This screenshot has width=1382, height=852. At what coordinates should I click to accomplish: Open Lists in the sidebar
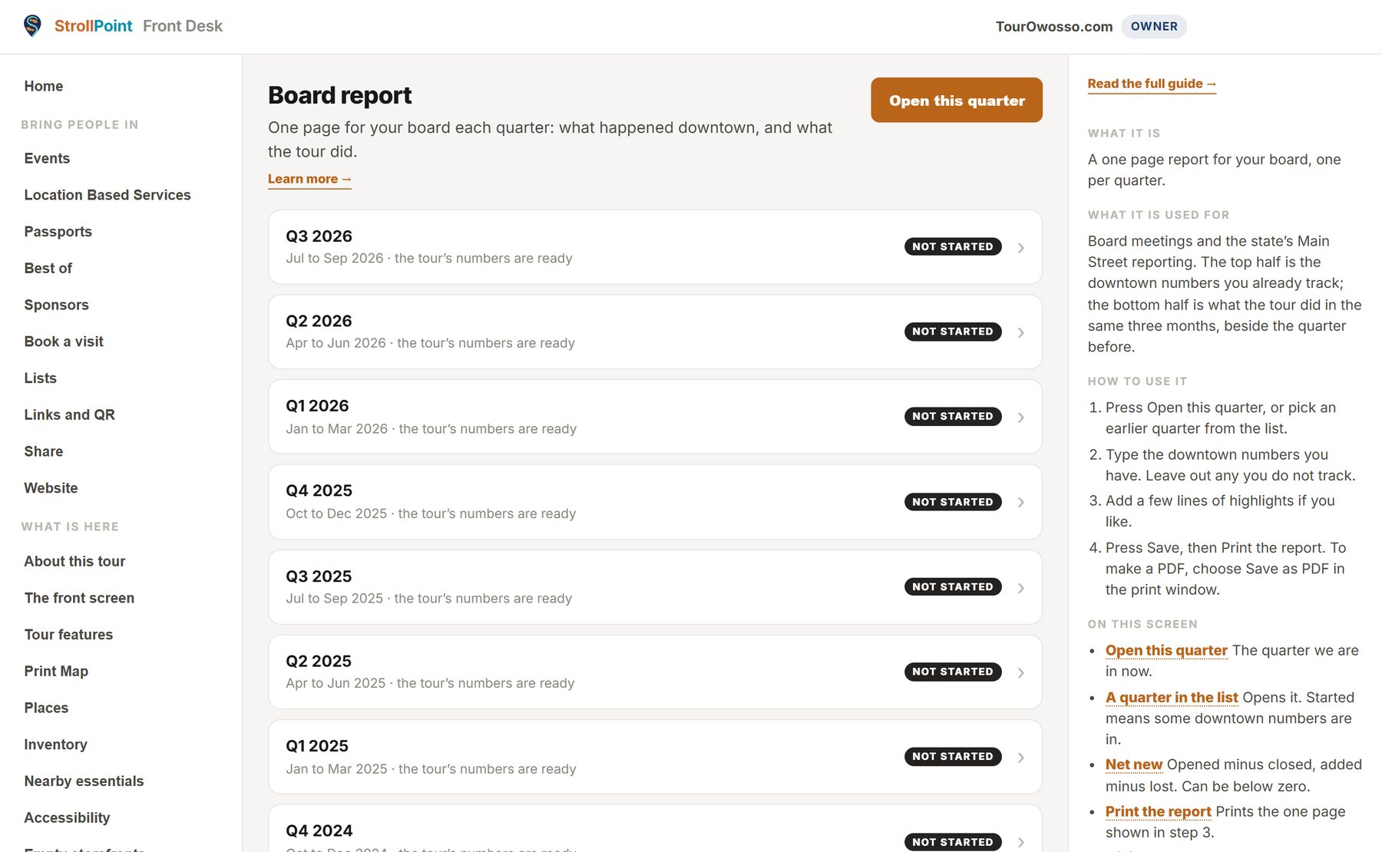pos(41,378)
